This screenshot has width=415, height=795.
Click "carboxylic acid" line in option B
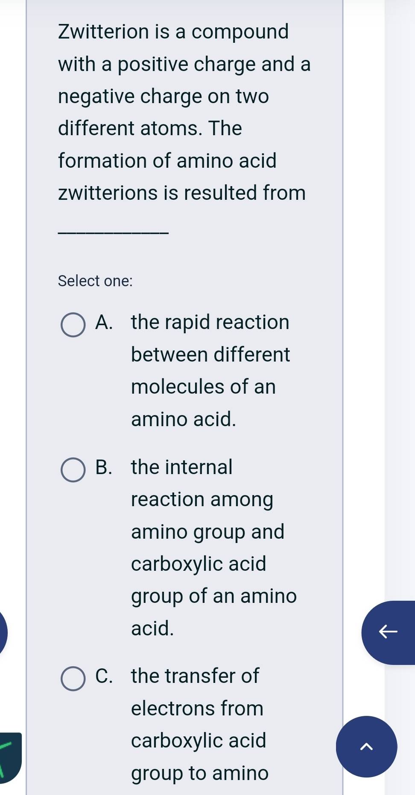[x=199, y=564]
